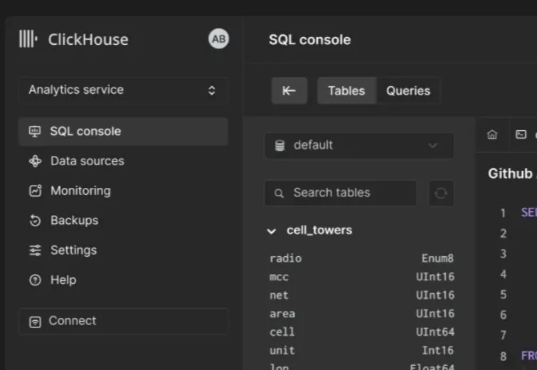Click the refresh tables icon

pos(441,193)
